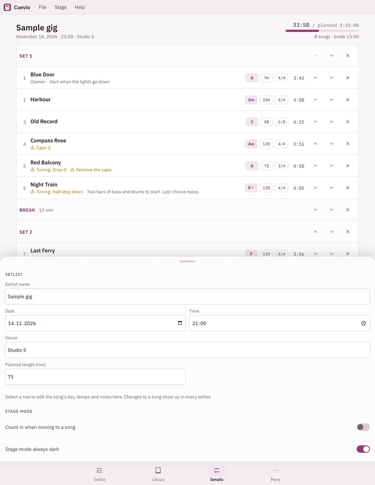Open the clock time picker icon
Viewport: 375px width, 485px height.
click(363, 323)
